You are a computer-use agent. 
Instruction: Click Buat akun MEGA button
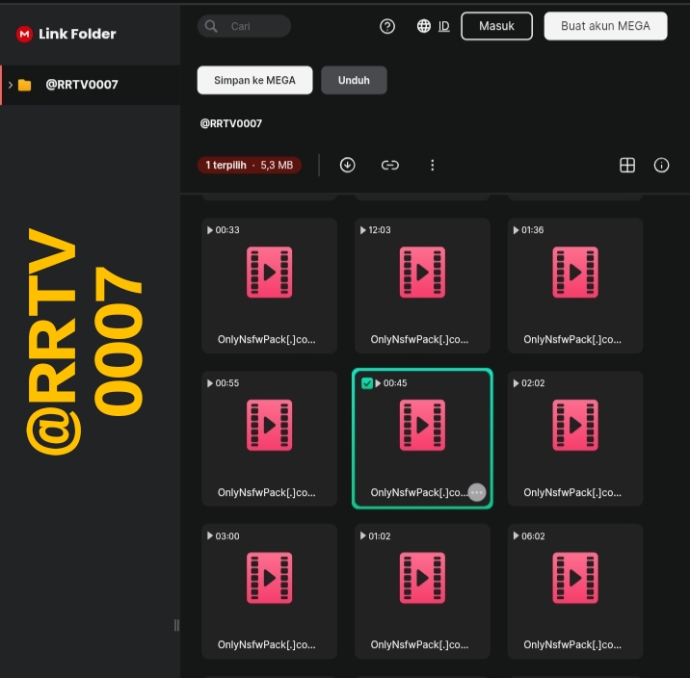point(605,26)
